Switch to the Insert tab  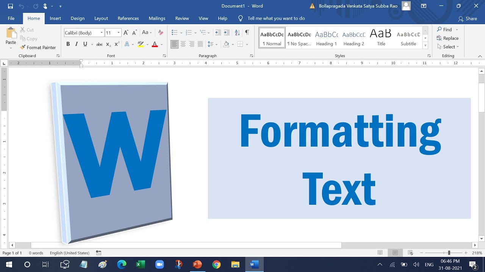(x=55, y=18)
